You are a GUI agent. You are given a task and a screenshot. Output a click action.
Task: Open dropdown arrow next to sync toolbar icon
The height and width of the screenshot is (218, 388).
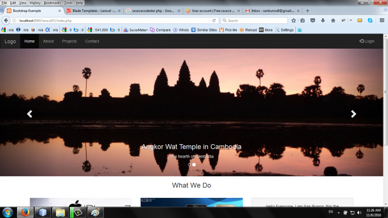click(x=351, y=21)
